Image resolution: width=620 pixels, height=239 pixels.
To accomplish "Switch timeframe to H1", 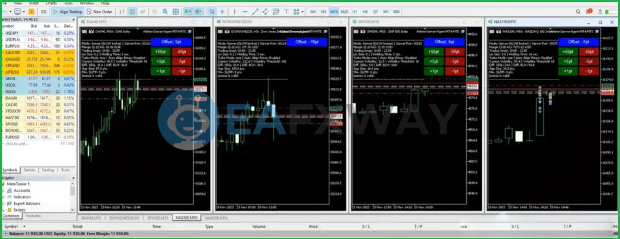I will point(355,12).
